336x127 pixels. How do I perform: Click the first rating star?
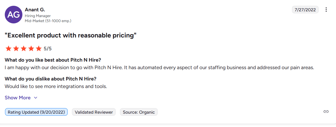9,49
